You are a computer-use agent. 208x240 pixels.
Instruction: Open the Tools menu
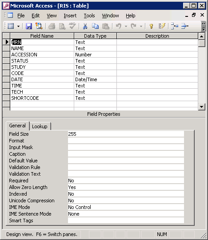[89, 16]
